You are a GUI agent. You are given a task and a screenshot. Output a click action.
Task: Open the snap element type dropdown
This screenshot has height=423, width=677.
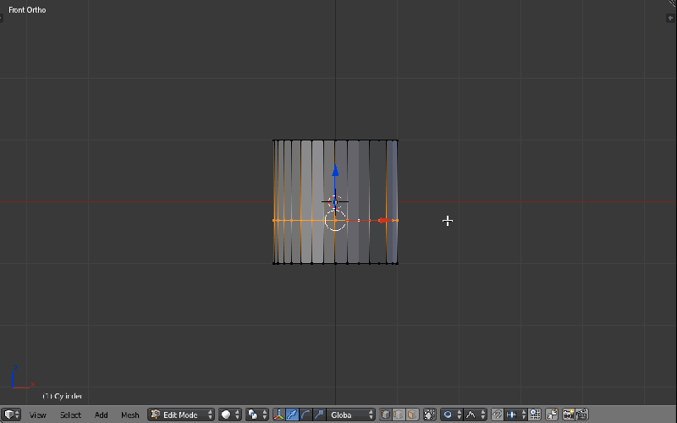(x=515, y=415)
